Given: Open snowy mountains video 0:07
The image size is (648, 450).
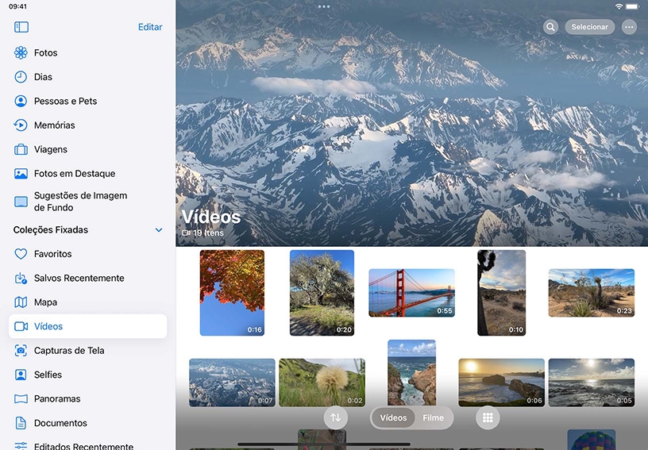Looking at the screenshot, I should pyautogui.click(x=232, y=383).
